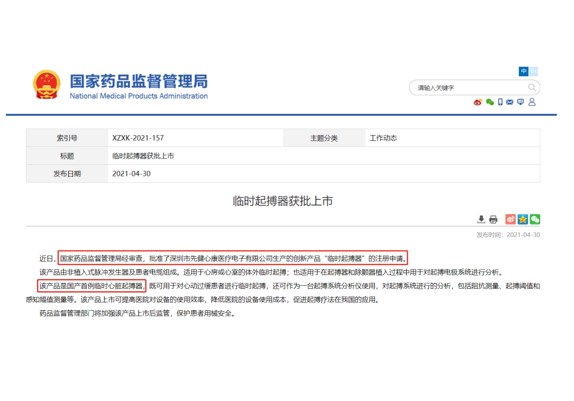Open the WeChat icon below the search bar
The width and height of the screenshot is (574, 401).
coord(490,102)
